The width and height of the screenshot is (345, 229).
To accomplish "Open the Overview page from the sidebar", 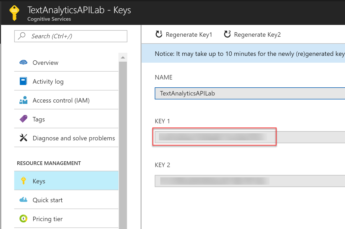I will [x=45, y=62].
